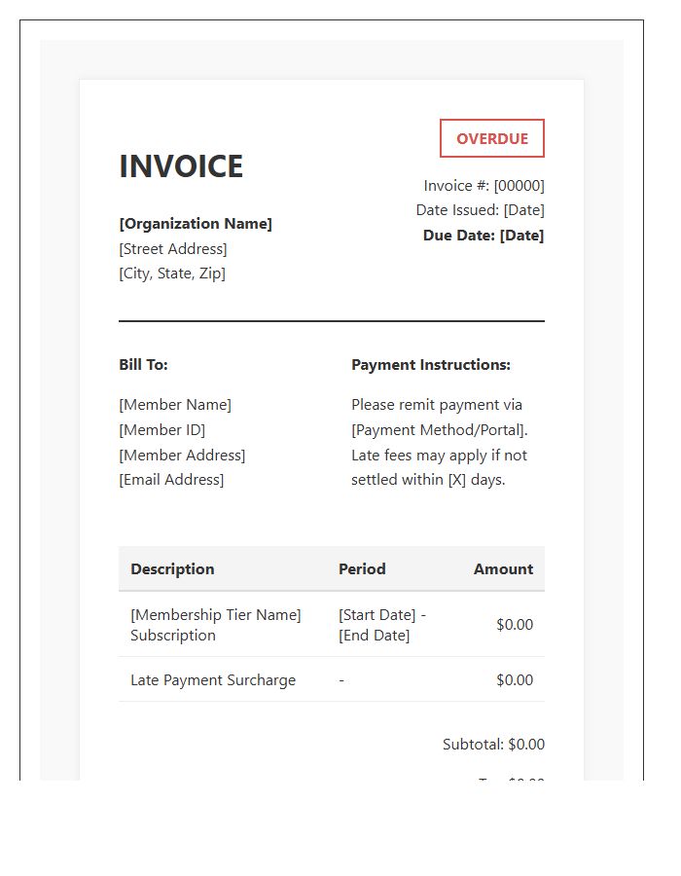Click the Bill To: heading
The width and height of the screenshot is (681, 876).
point(143,365)
